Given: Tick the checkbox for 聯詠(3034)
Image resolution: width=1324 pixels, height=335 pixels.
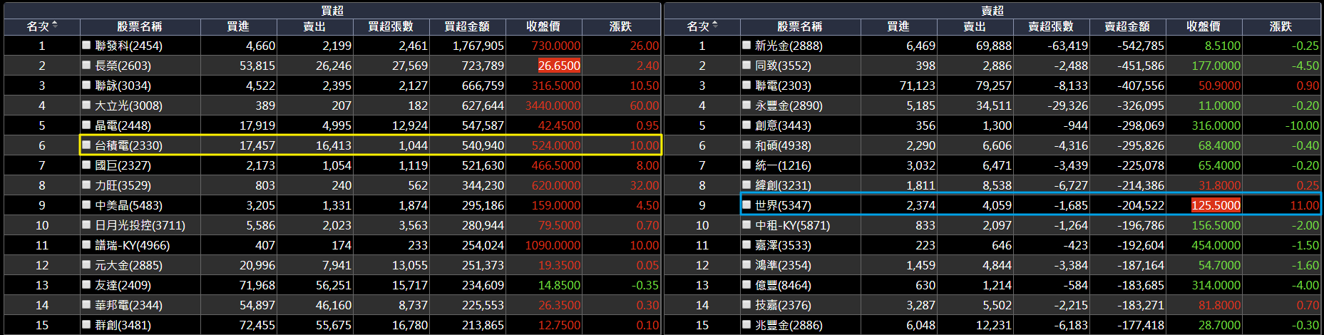Looking at the screenshot, I should pyautogui.click(x=86, y=85).
